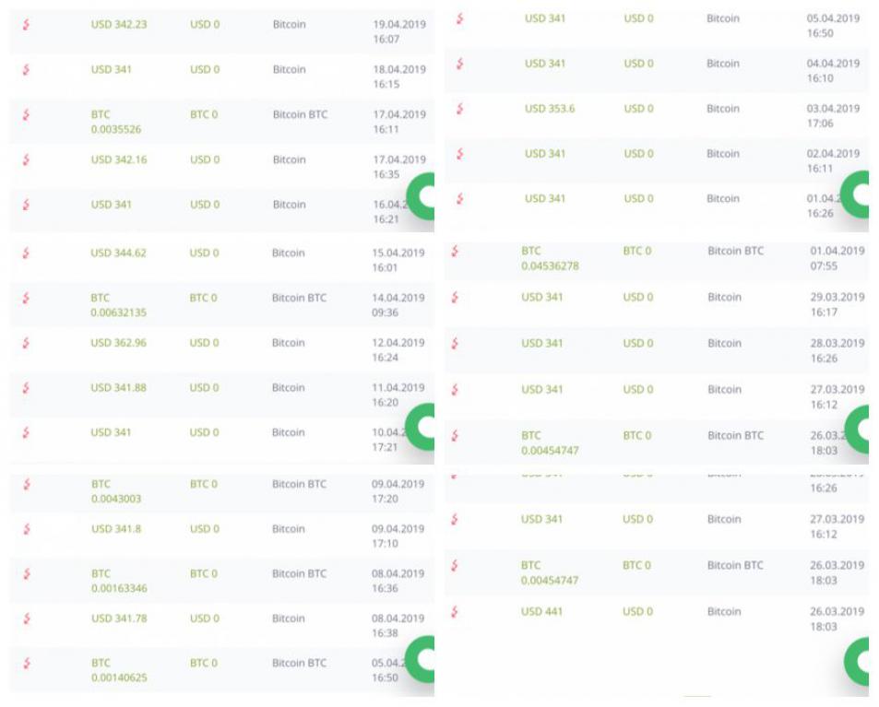879x707 pixels.
Task: Open the green chat bubble over the 10.04 row
Action: [x=421, y=427]
